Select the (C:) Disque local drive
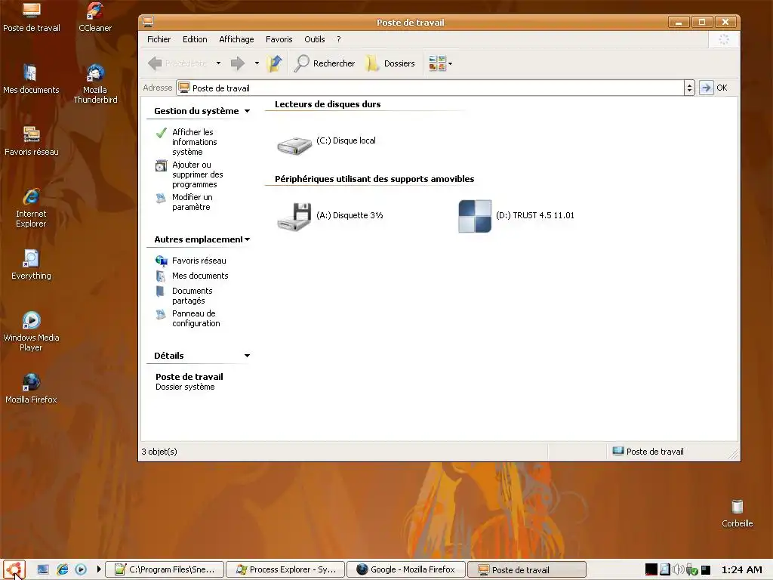The image size is (773, 580). [x=326, y=144]
